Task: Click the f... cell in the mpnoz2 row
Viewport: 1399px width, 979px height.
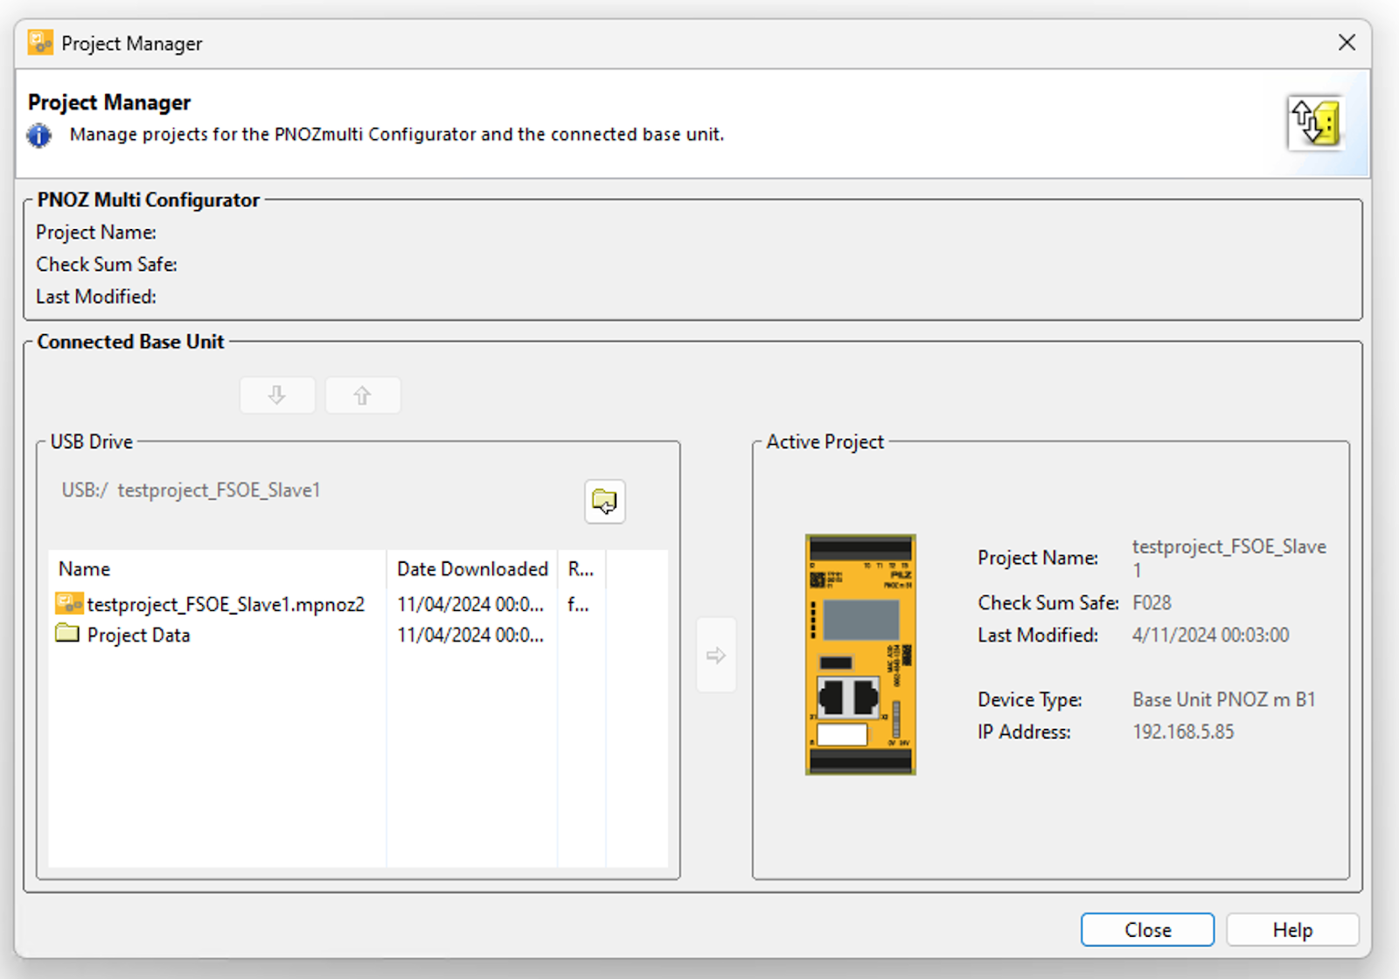Action: click(x=578, y=604)
